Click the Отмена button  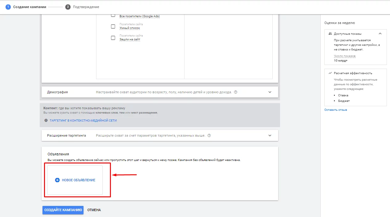(x=94, y=210)
